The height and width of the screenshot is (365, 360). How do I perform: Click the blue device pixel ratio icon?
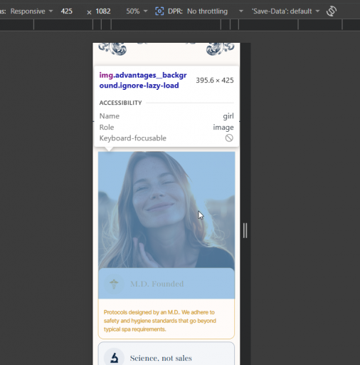(x=159, y=11)
